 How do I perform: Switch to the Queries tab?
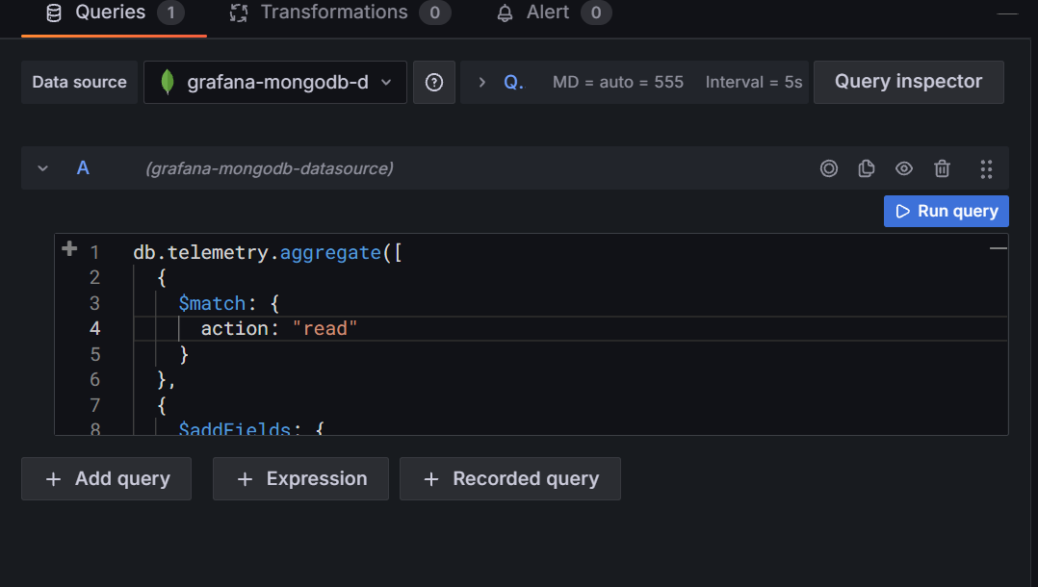(114, 13)
